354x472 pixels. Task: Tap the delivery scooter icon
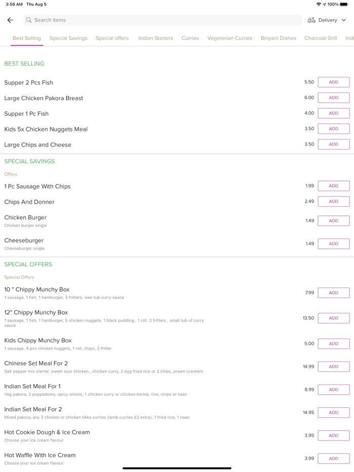(312, 20)
